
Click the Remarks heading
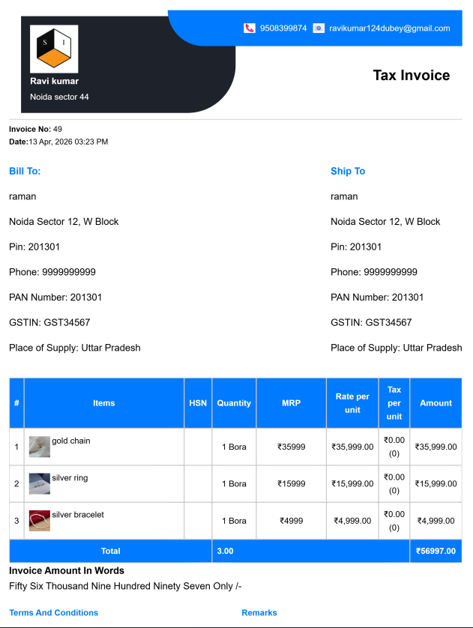[259, 613]
